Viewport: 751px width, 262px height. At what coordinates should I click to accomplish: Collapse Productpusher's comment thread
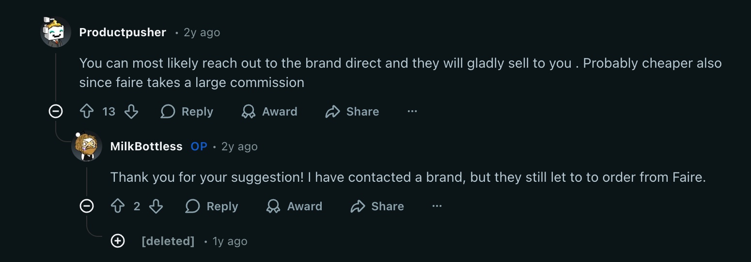tap(56, 112)
